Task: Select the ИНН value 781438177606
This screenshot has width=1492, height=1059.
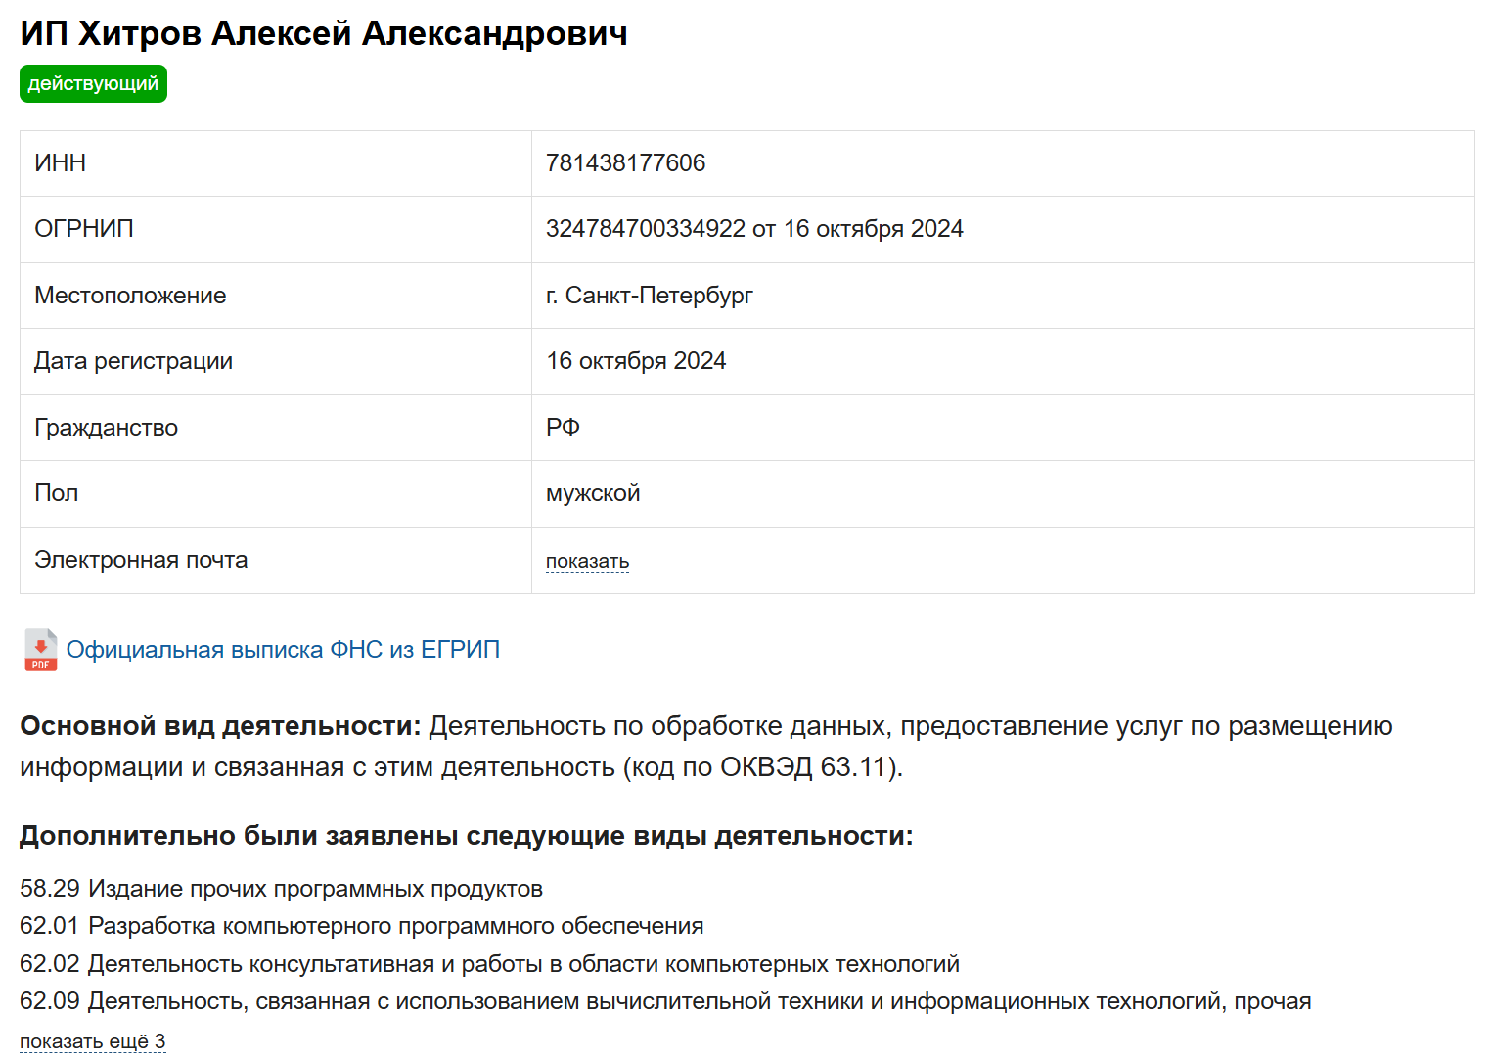Action: [626, 163]
